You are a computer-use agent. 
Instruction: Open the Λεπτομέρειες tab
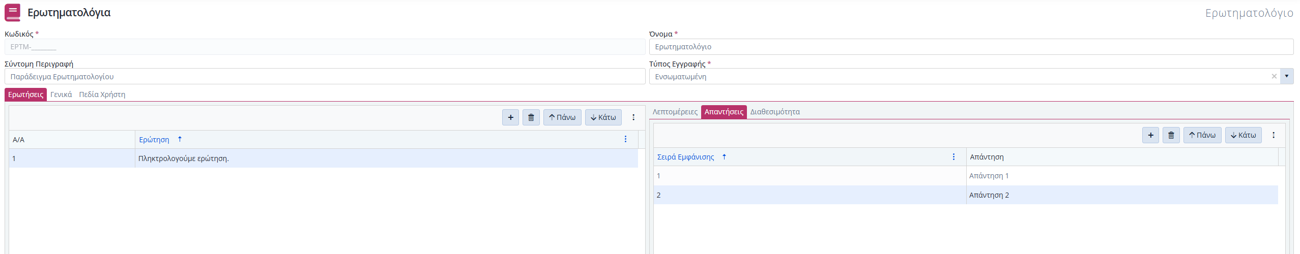pyautogui.click(x=675, y=112)
